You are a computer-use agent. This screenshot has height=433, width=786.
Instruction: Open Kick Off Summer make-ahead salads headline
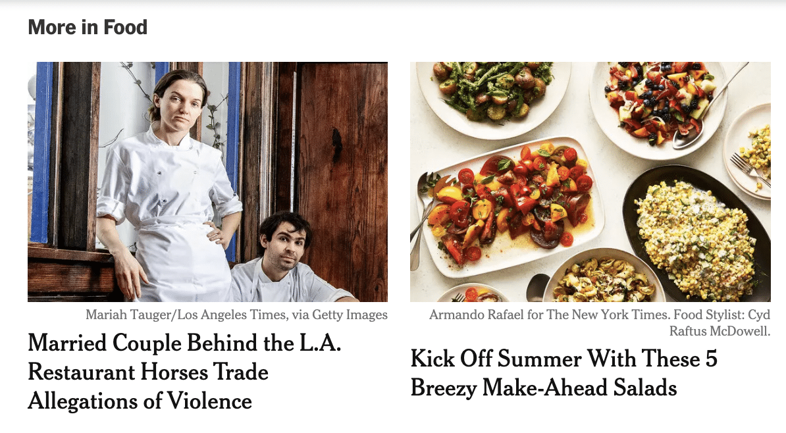[x=564, y=373]
